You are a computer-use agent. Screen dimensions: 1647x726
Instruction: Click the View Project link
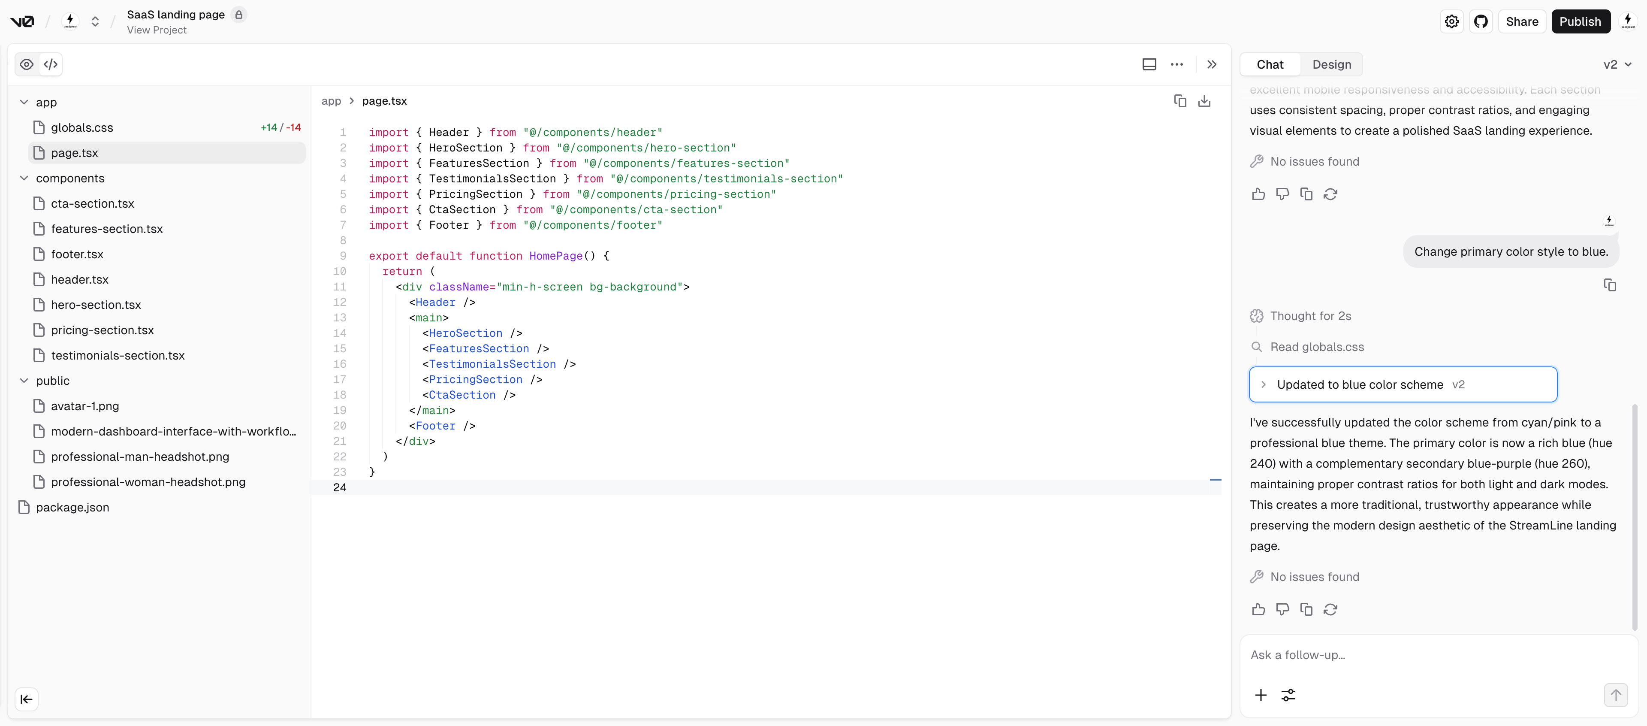(x=157, y=30)
